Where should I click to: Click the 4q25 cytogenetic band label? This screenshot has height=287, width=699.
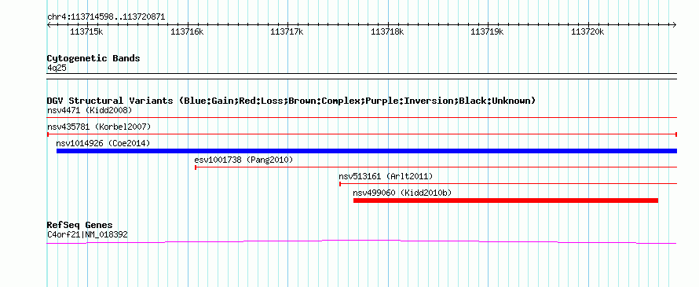click(57, 68)
